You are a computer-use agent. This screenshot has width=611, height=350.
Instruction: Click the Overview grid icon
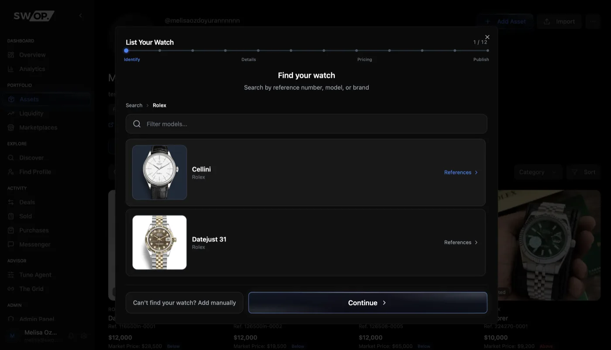[11, 55]
